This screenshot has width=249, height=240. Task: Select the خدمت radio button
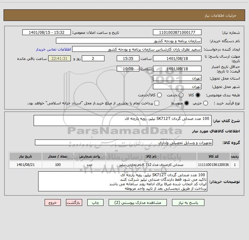click(x=181, y=95)
